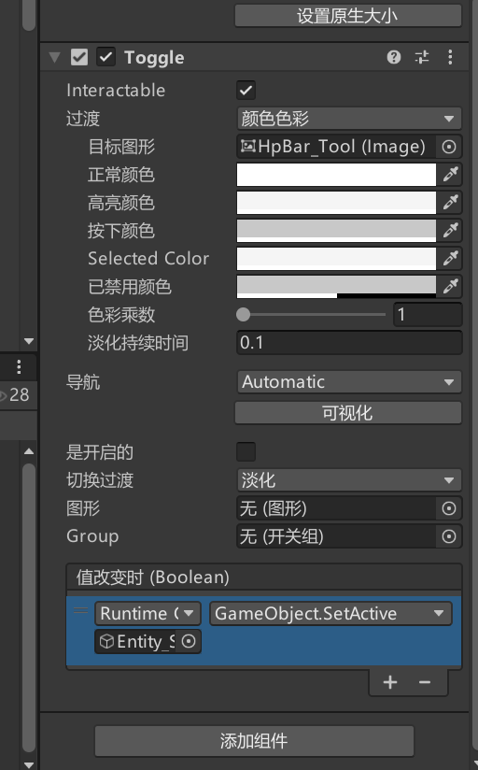Viewport: 478px width, 770px height.
Task: Open object picker for 图形 field
Action: click(448, 508)
